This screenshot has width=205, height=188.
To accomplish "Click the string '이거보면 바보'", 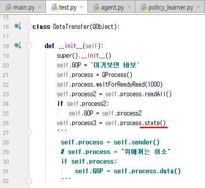I will click(x=115, y=65).
